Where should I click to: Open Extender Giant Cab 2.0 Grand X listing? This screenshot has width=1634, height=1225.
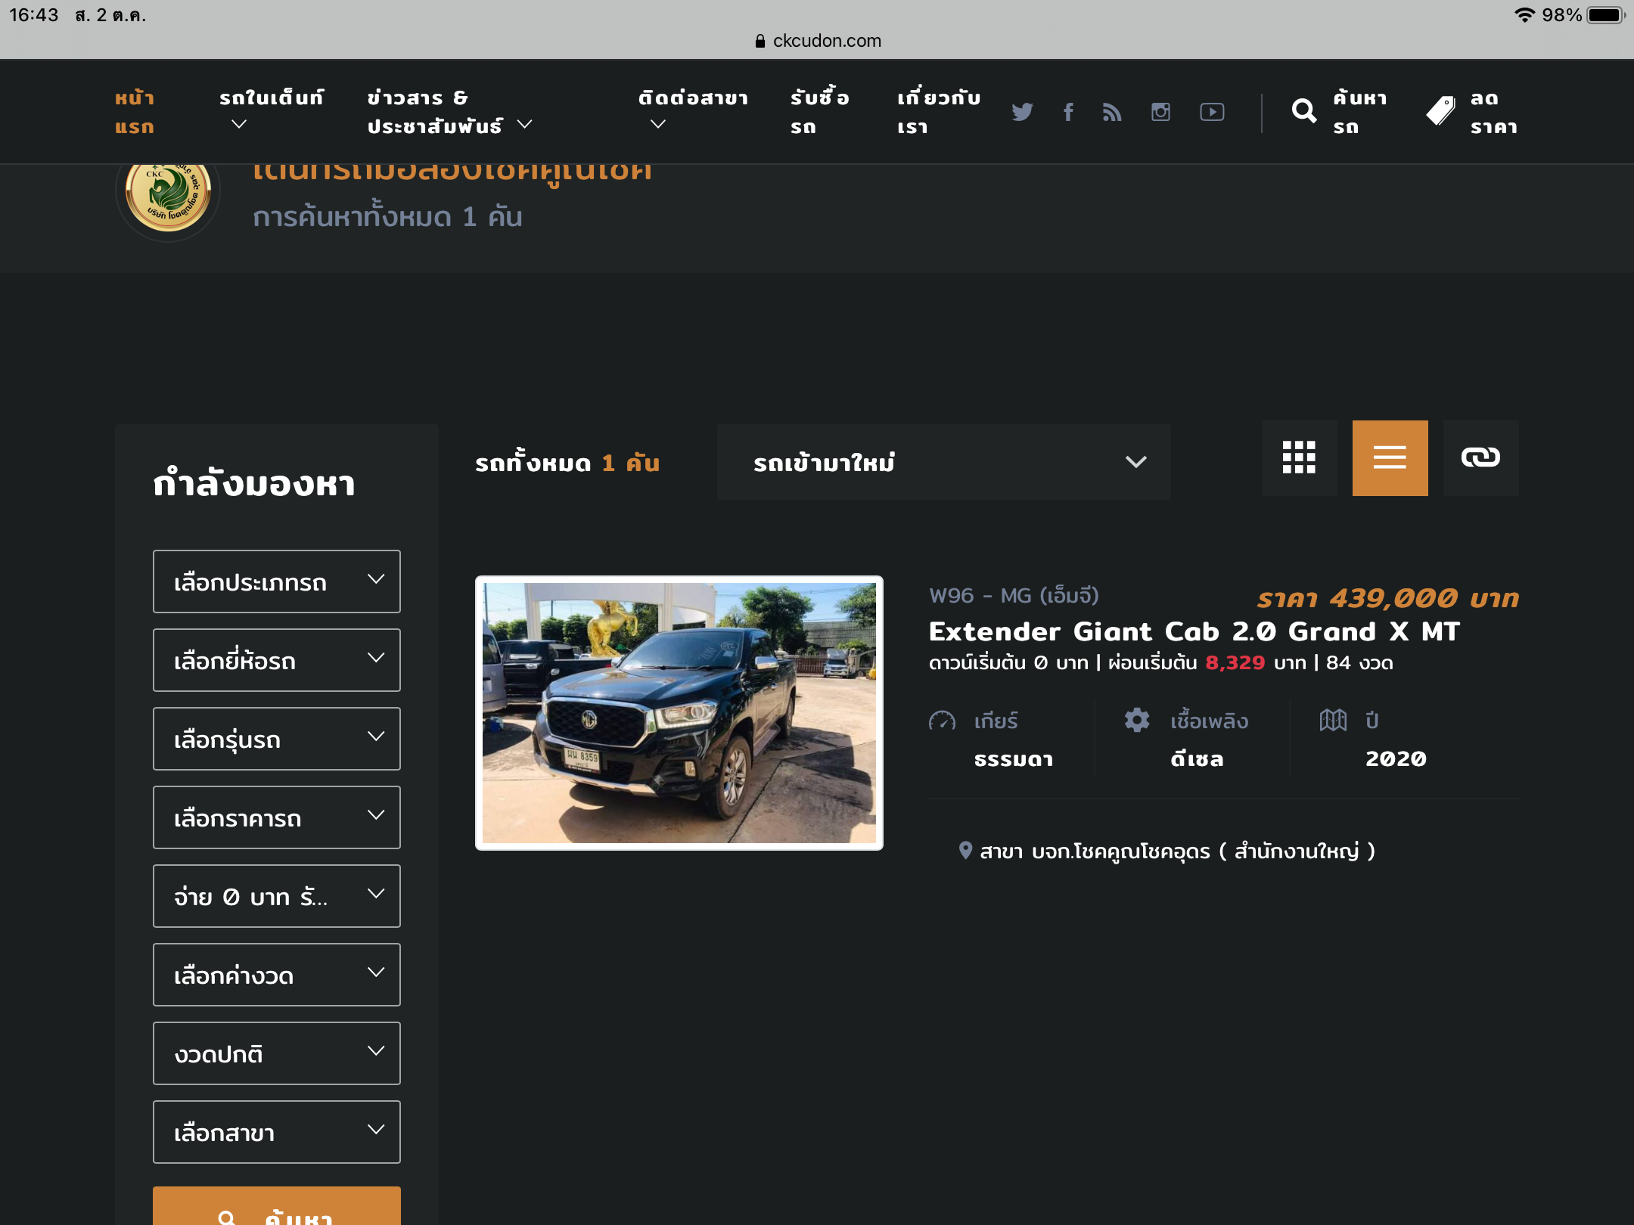(1194, 631)
